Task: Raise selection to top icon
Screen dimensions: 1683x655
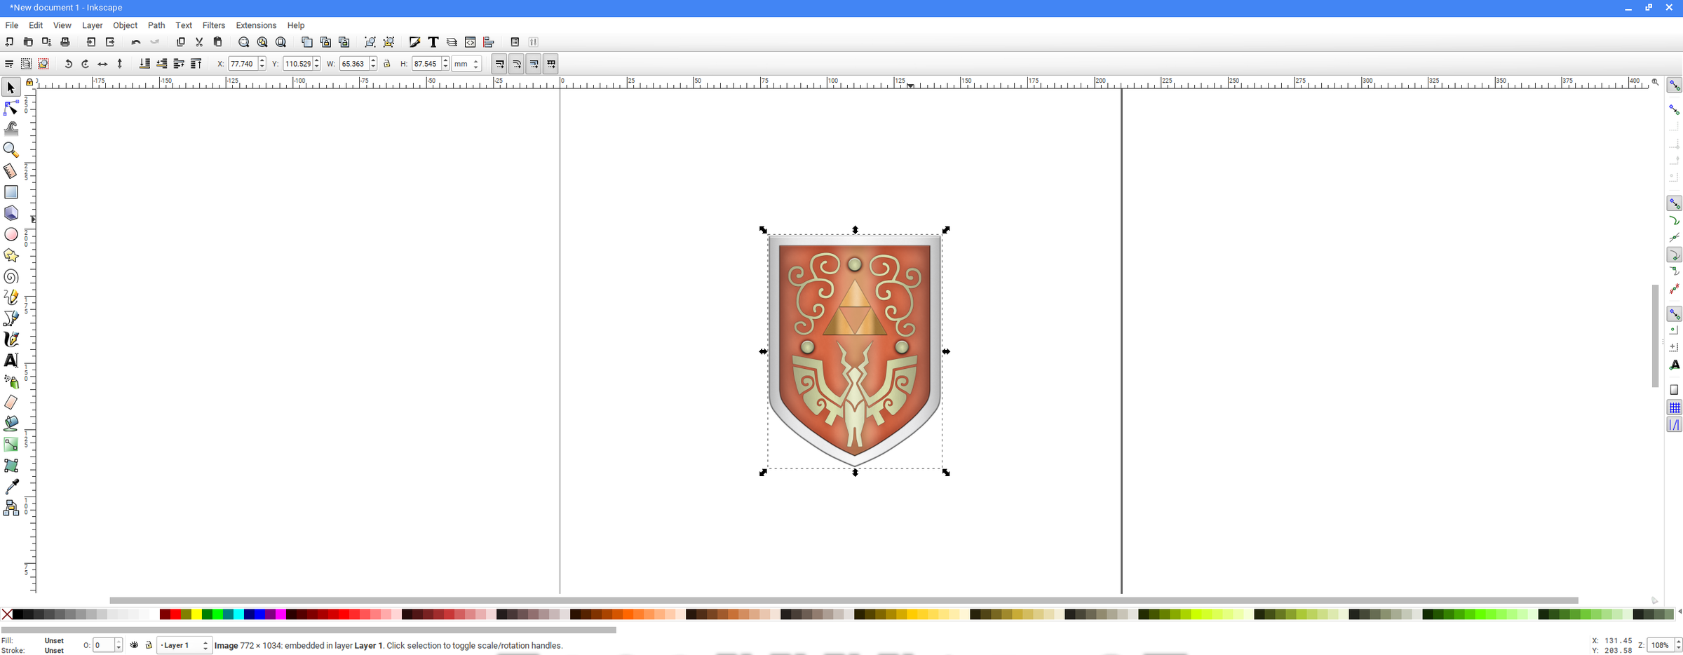Action: (x=196, y=64)
